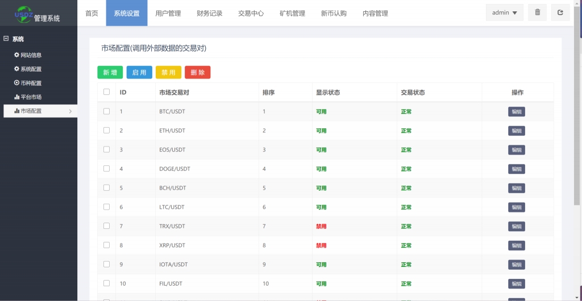Open the admin user dropdown
The image size is (582, 301).
pyautogui.click(x=504, y=12)
